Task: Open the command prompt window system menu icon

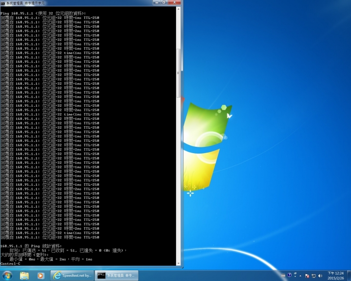Action: [x=3, y=3]
